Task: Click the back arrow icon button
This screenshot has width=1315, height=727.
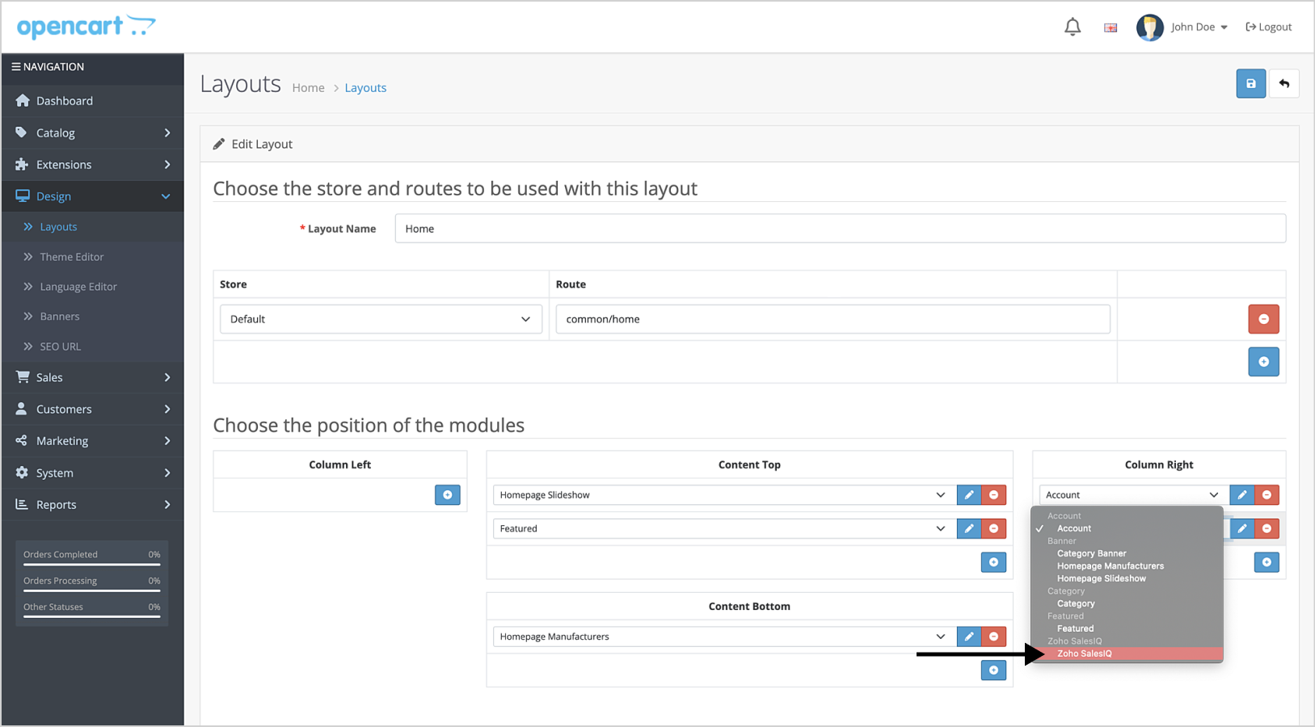Action: (1284, 84)
